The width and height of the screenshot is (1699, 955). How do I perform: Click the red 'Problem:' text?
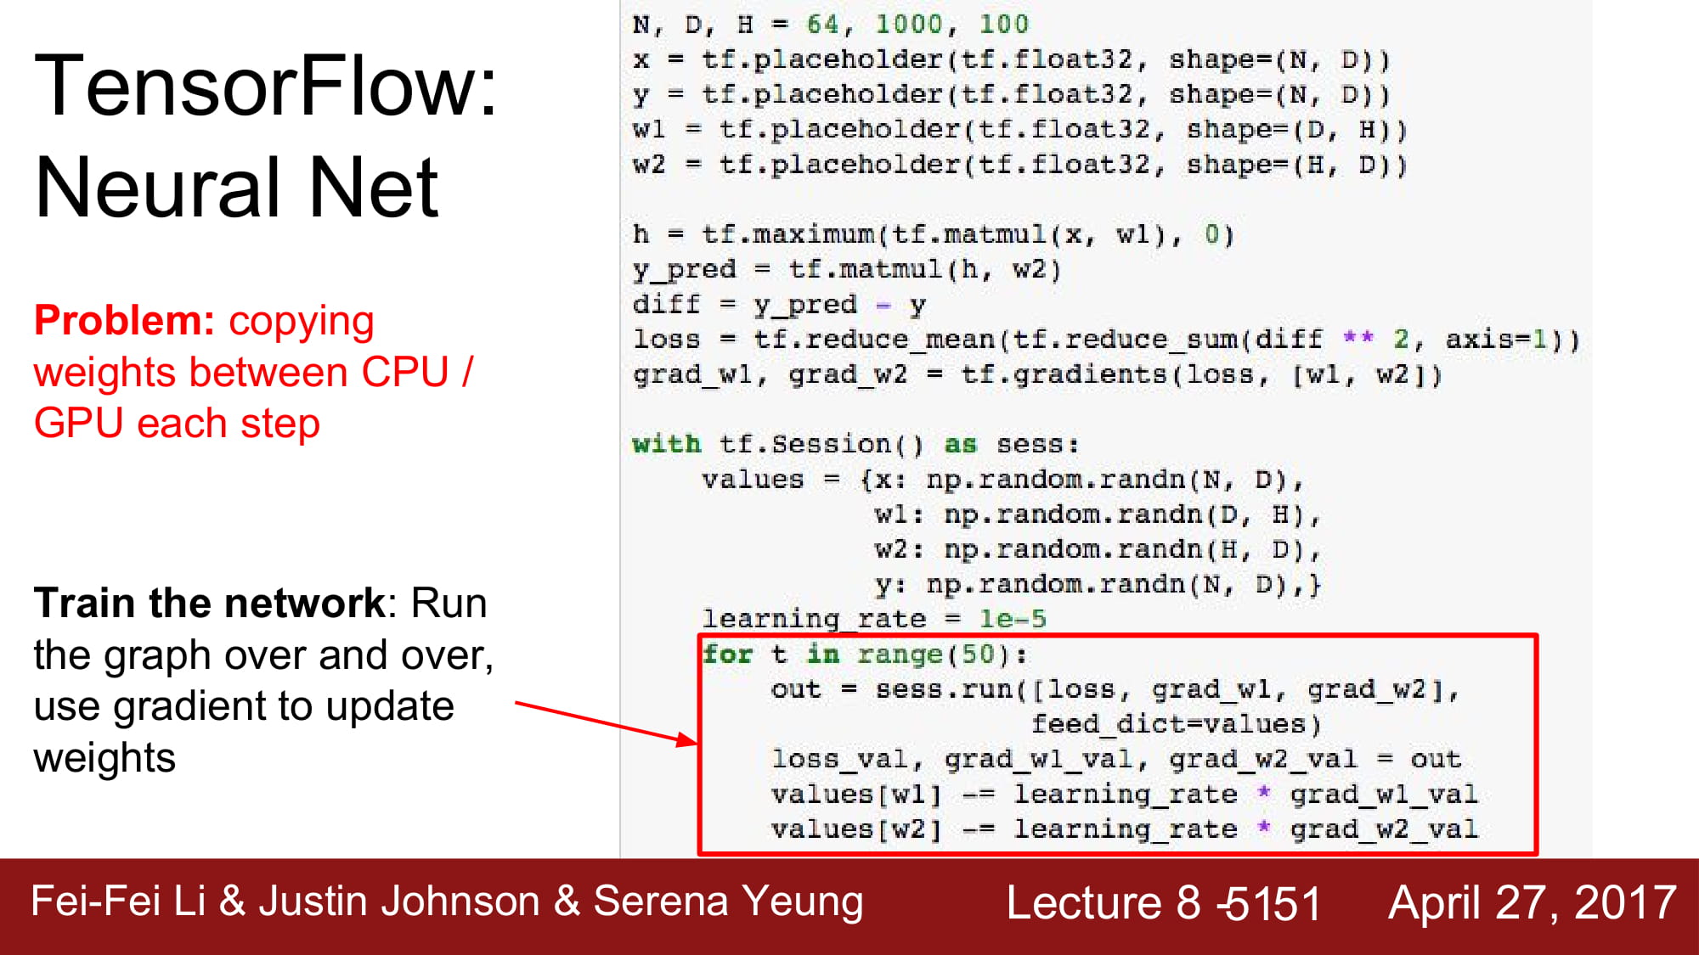click(x=124, y=321)
